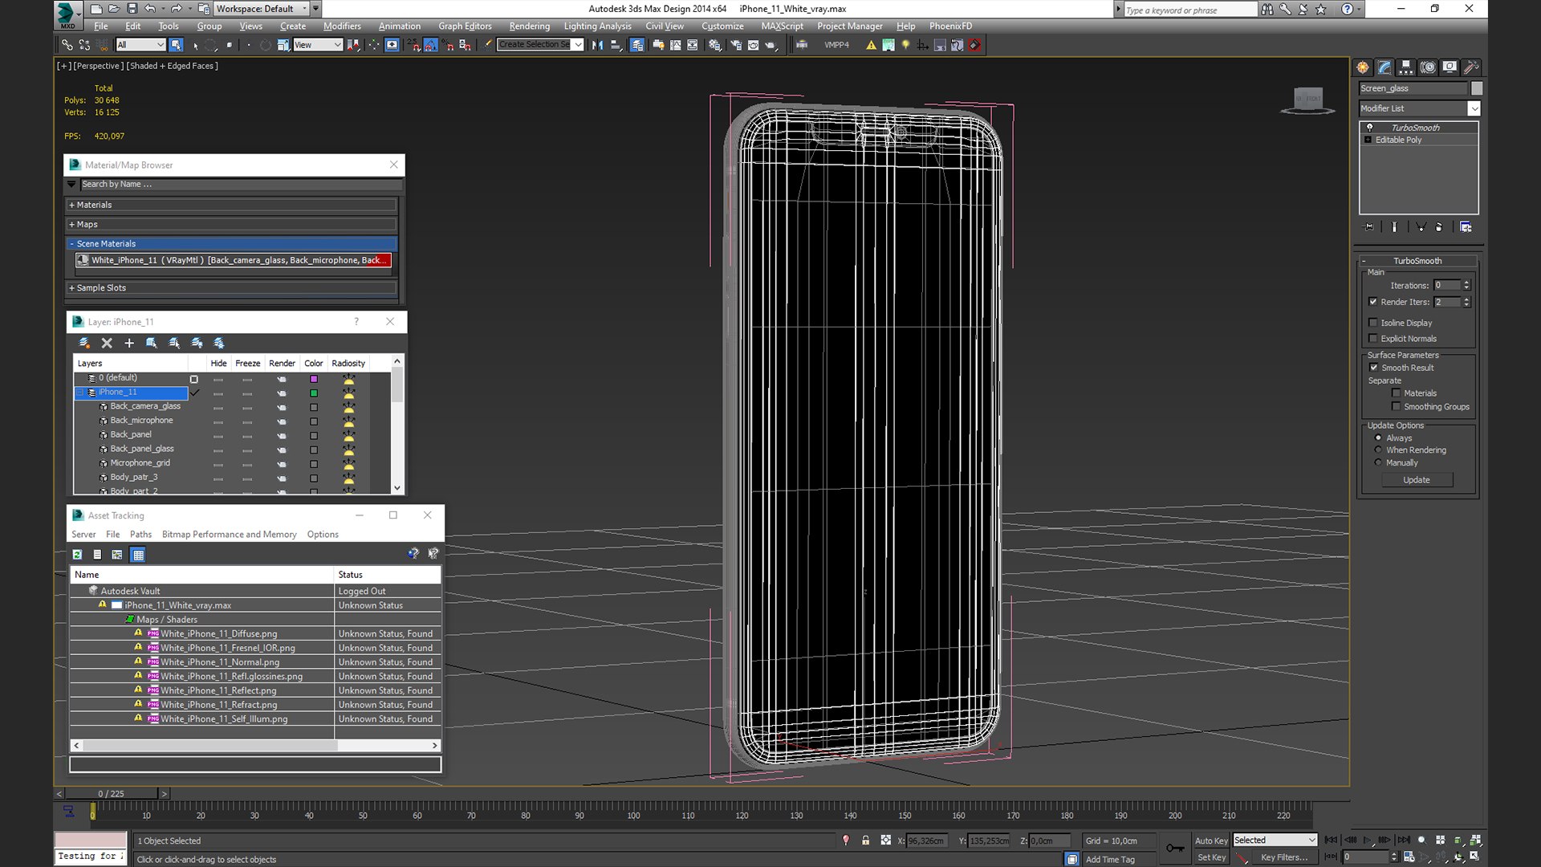
Task: Check Separate by Smoothing Groups checkbox
Action: click(x=1397, y=407)
